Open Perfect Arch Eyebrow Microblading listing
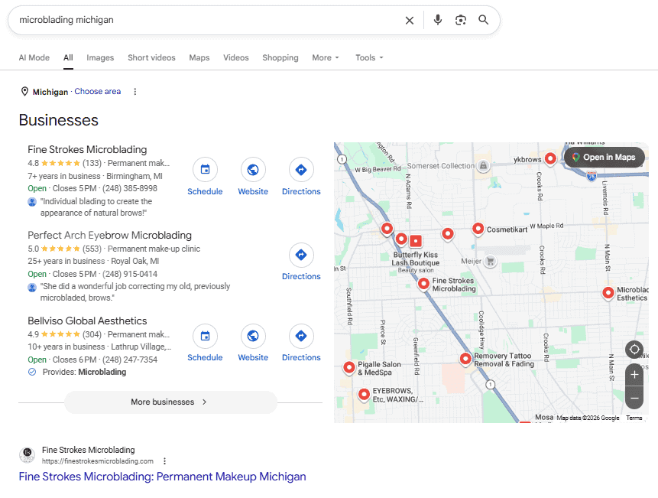Image resolution: width=658 pixels, height=498 pixels. pos(109,235)
